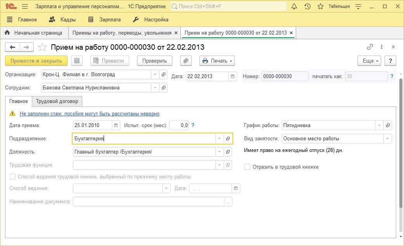Open calendar for Дата приема field
This screenshot has width=404, height=246.
[x=116, y=126]
